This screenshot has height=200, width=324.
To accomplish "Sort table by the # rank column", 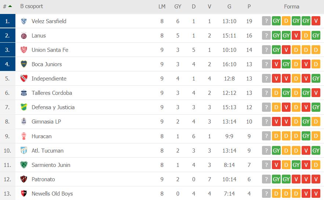I will coord(7,7).
